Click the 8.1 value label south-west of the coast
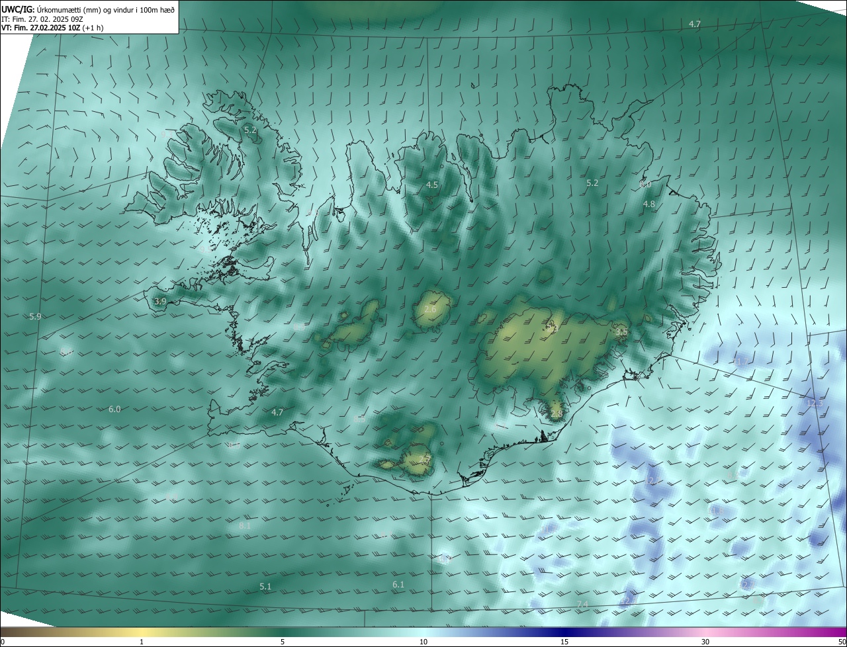847x647 pixels. tap(245, 526)
